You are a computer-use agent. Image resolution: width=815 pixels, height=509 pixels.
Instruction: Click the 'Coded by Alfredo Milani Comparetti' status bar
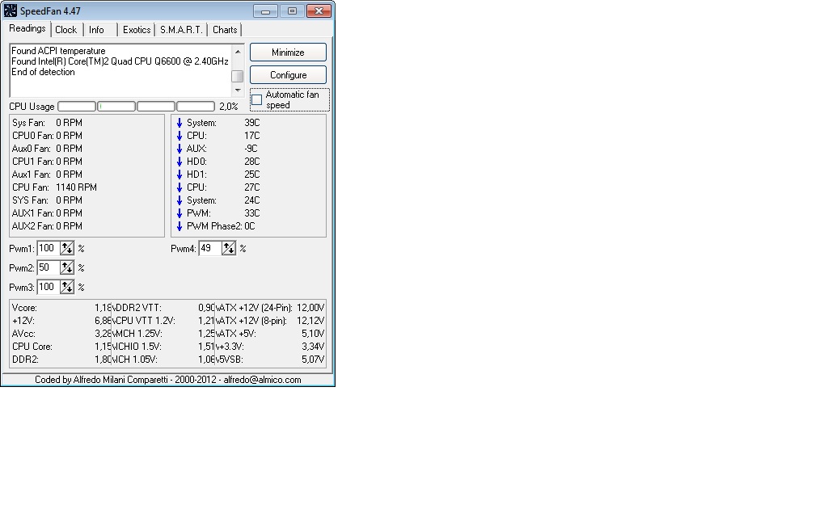pos(168,380)
